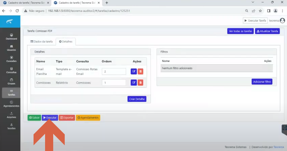Select the Detalhes tab
This screenshot has width=287, height=151.
click(x=66, y=42)
